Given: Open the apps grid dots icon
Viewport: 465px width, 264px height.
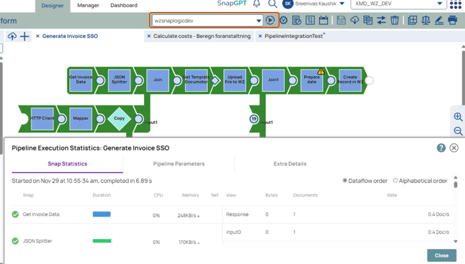Looking at the screenshot, I should (455, 4).
